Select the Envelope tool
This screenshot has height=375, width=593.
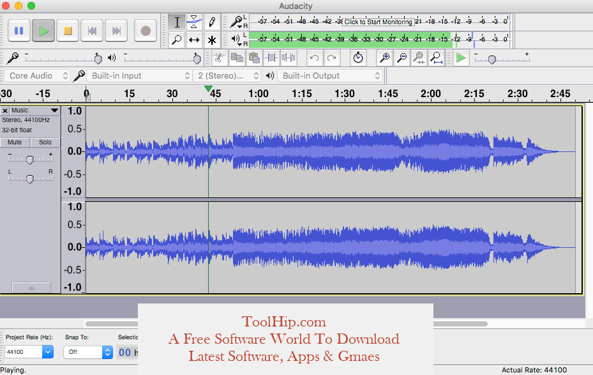[194, 22]
